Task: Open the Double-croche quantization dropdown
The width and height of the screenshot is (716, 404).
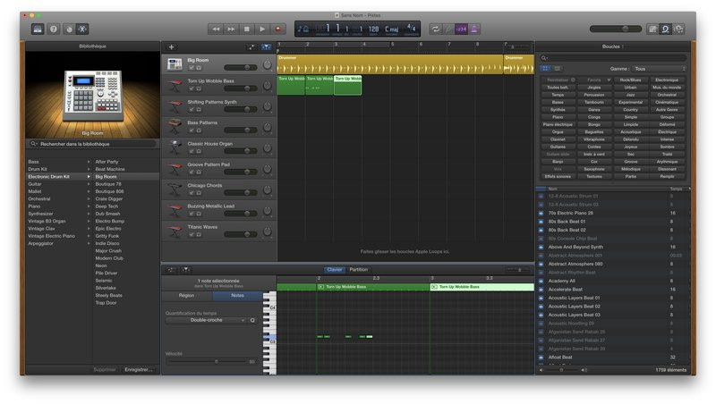Action: [206, 320]
